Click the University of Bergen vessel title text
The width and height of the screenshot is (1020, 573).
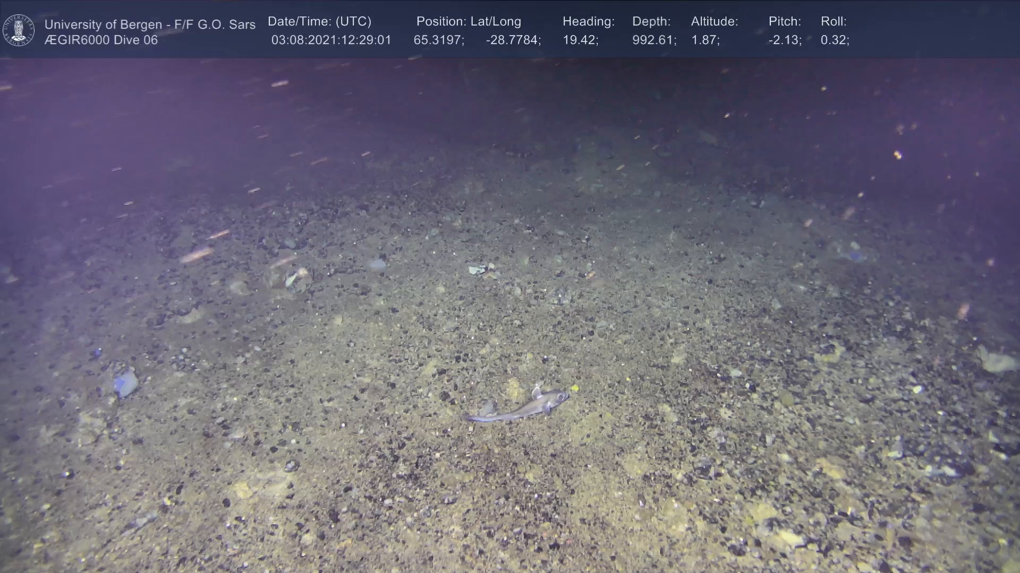pos(150,24)
